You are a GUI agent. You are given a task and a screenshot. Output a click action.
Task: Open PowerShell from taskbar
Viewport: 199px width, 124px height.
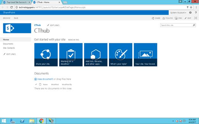[x=22, y=121]
